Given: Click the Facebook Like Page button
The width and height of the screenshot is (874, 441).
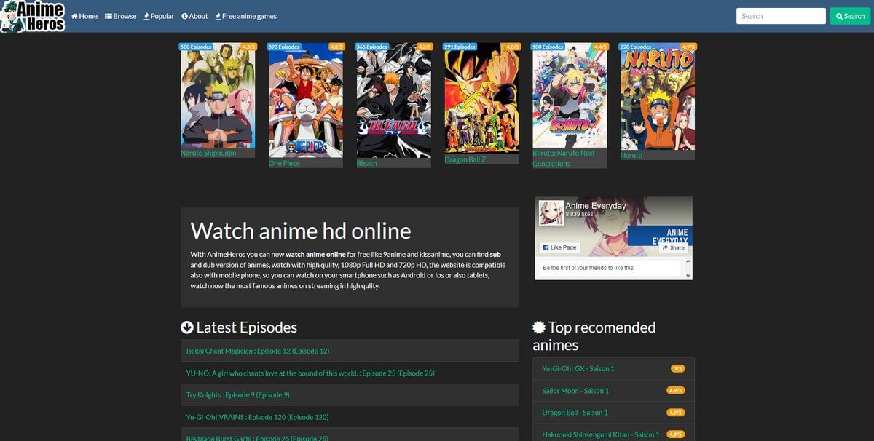Looking at the screenshot, I should (560, 247).
